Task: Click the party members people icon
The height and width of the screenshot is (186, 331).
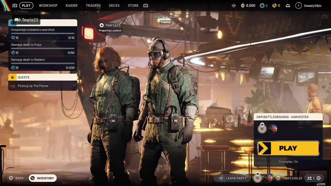Action: coord(309,178)
